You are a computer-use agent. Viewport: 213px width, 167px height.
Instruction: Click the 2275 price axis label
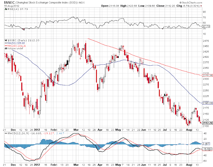tap(206, 85)
